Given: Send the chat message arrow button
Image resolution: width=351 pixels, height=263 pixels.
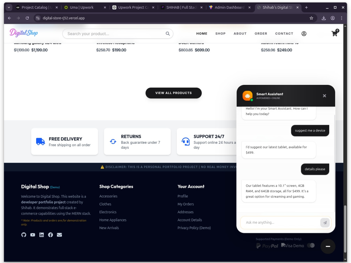Looking at the screenshot, I should 325,223.
